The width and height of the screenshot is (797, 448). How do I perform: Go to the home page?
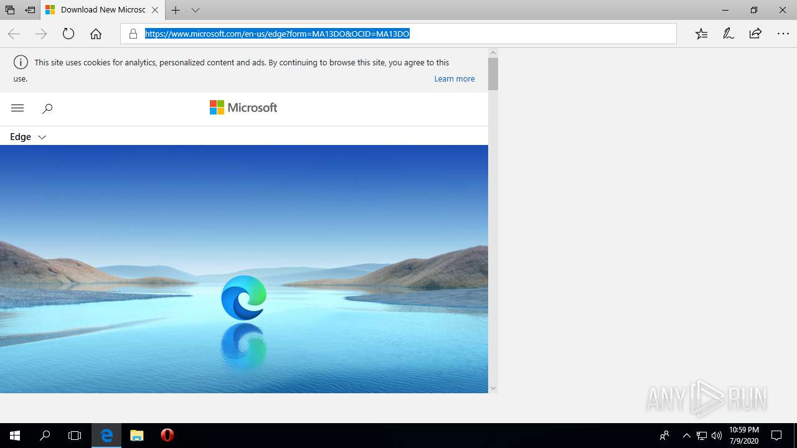coord(96,34)
